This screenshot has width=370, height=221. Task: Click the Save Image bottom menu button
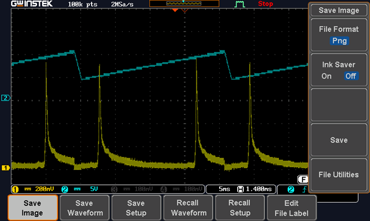pyautogui.click(x=33, y=208)
